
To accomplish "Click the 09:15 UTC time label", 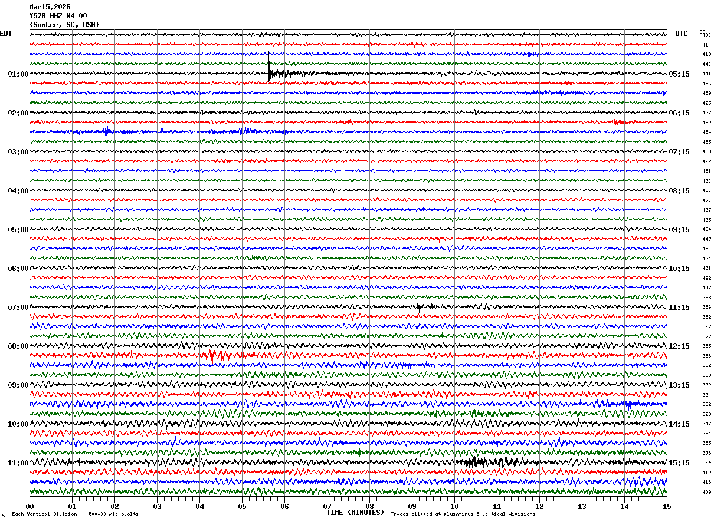I will tap(679, 230).
